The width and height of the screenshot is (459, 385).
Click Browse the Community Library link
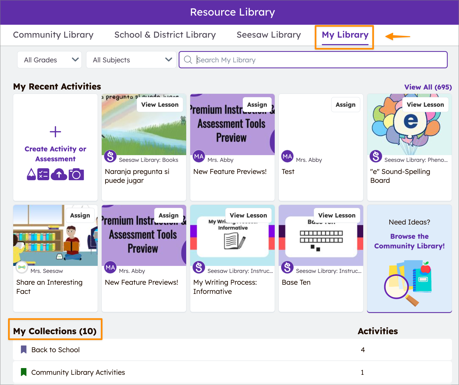[x=409, y=241]
